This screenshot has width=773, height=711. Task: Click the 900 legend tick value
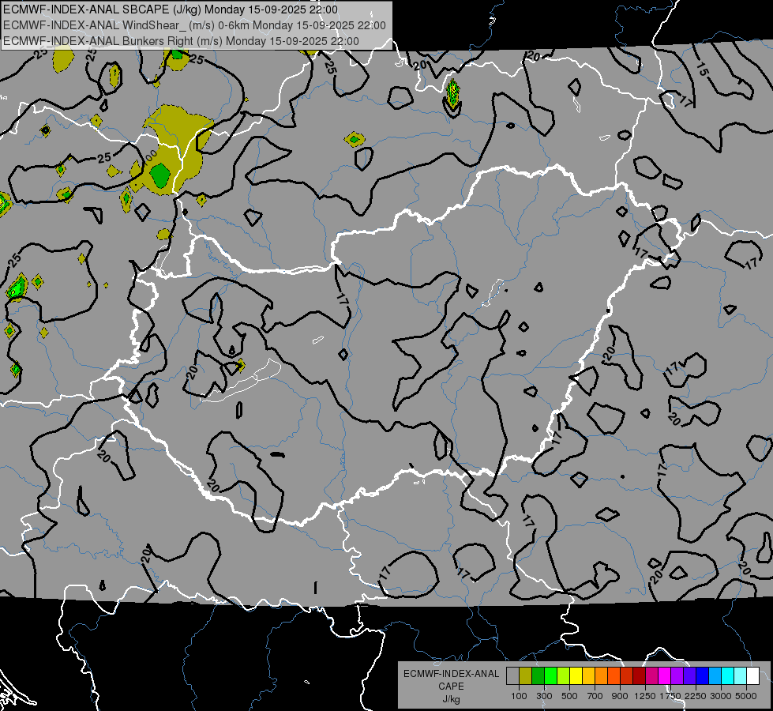pyautogui.click(x=620, y=696)
